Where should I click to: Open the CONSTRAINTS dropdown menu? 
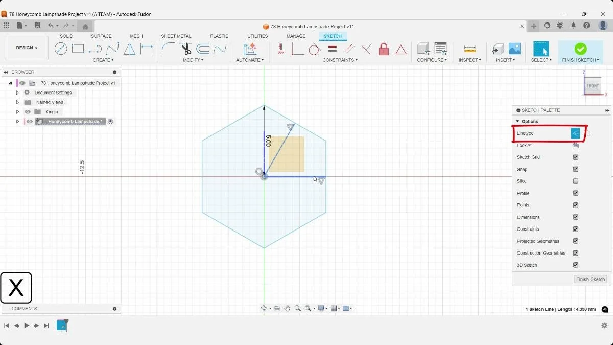340,60
